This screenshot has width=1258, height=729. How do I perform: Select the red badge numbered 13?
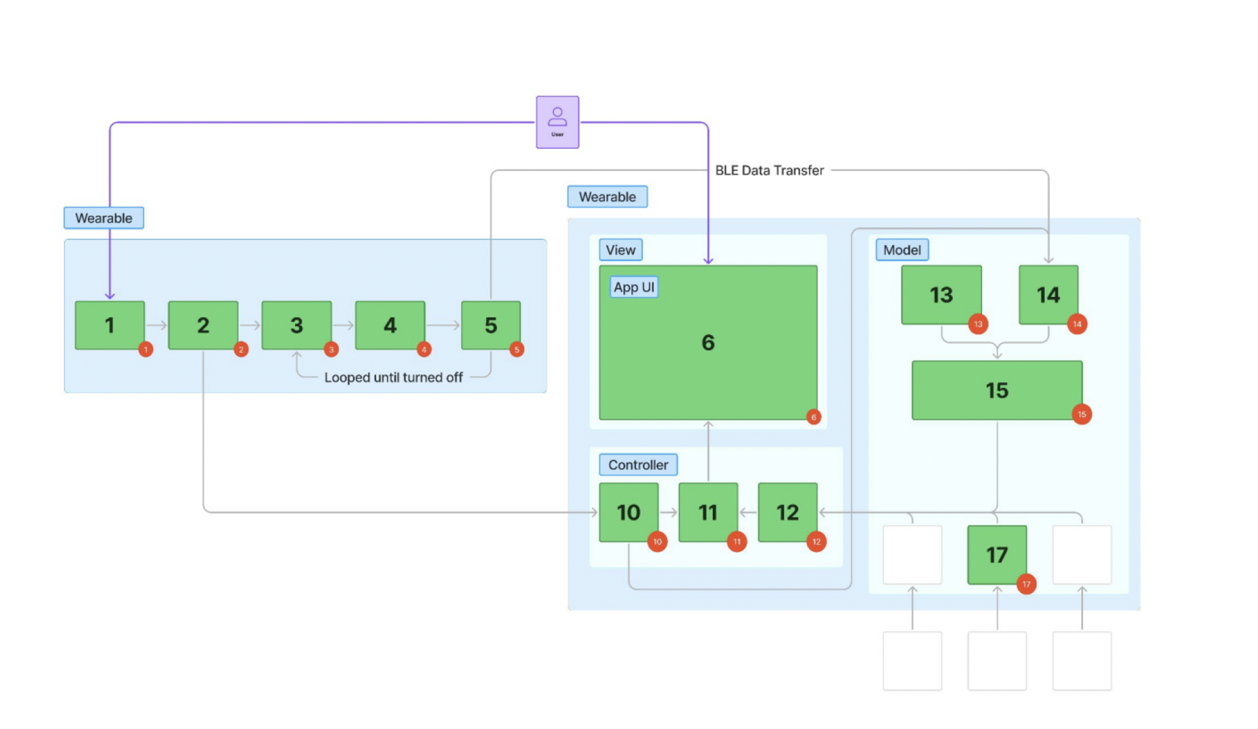coord(978,324)
